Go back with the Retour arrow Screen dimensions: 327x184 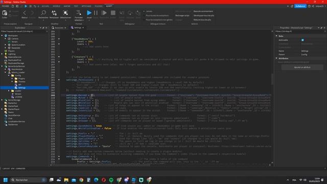click(25, 13)
